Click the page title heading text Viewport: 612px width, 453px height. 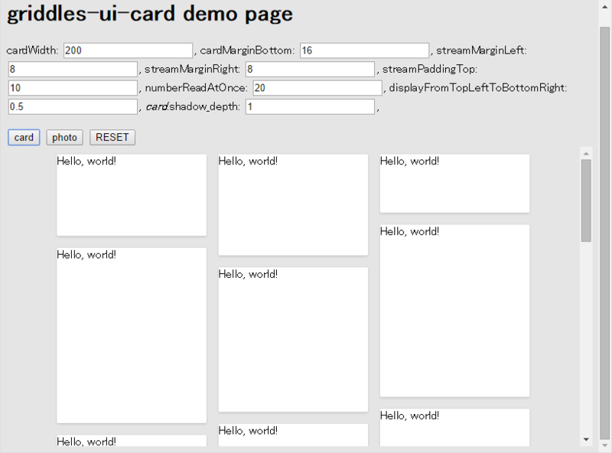[x=150, y=14]
